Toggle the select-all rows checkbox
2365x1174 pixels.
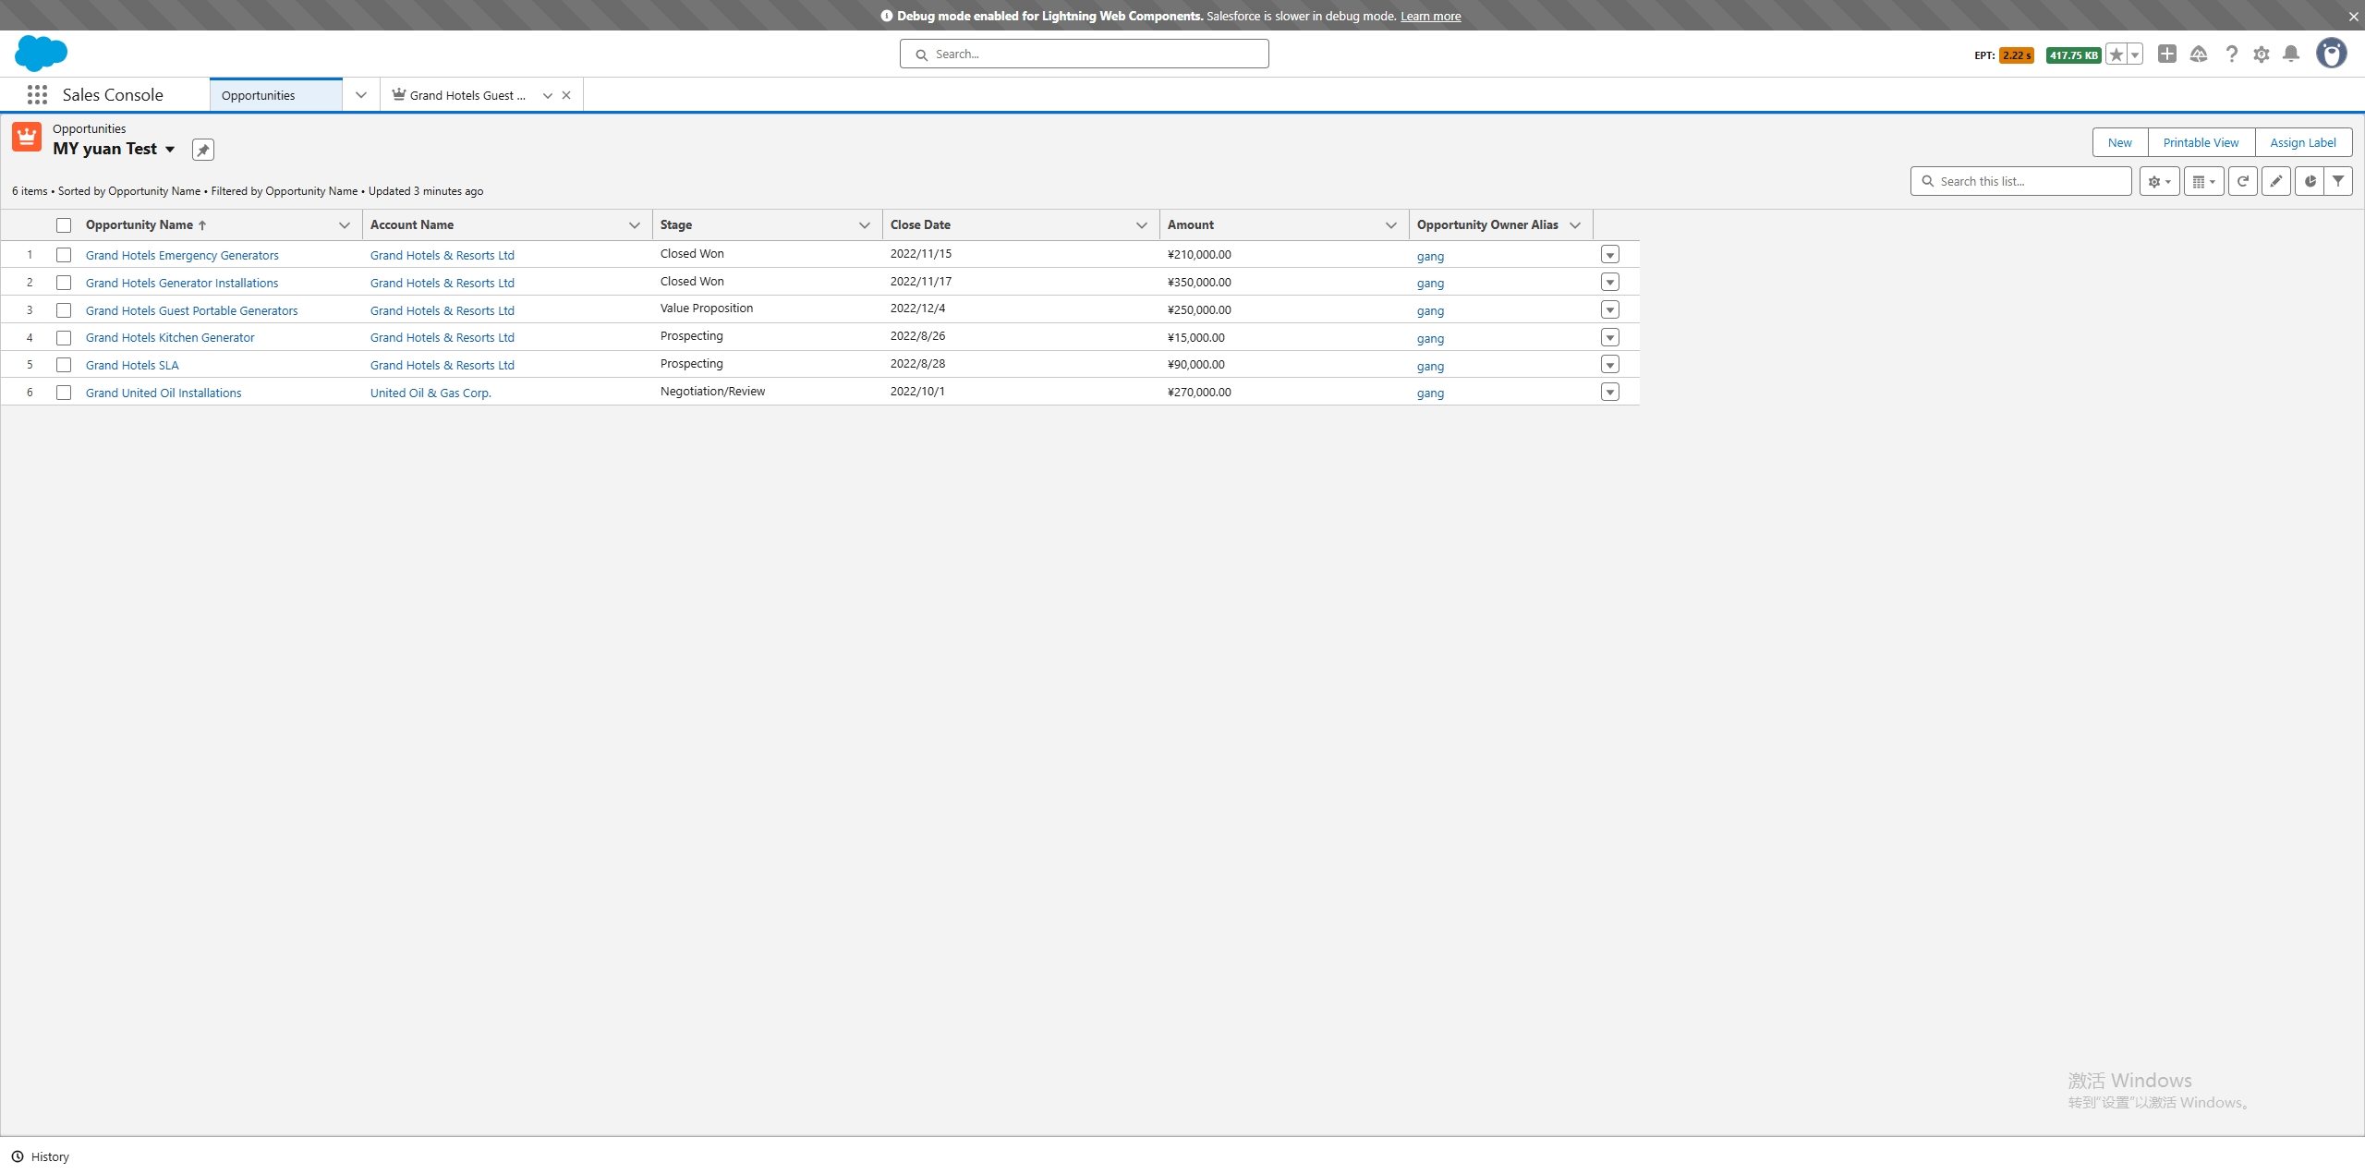click(x=64, y=225)
